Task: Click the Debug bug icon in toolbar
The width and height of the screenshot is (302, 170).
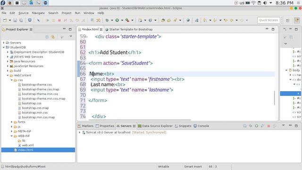Action: click(107, 20)
